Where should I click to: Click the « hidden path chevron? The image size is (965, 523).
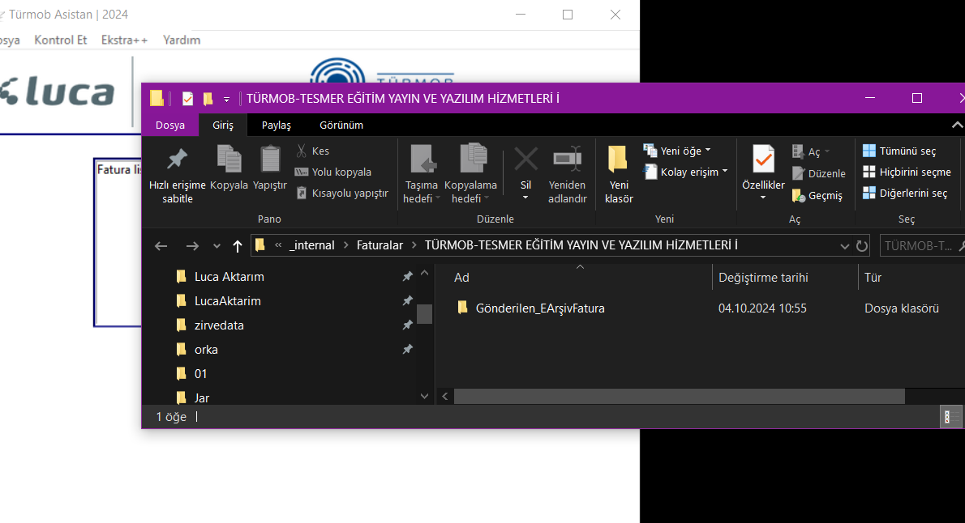pos(278,245)
